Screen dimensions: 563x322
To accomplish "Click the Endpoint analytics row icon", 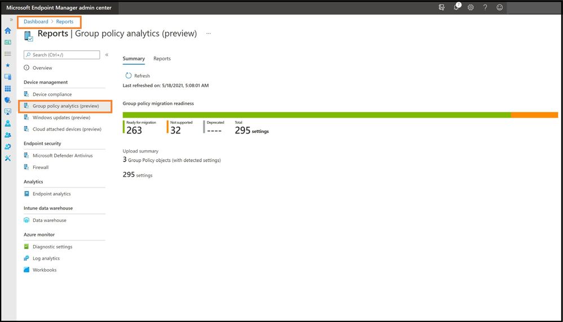I will click(x=26, y=194).
